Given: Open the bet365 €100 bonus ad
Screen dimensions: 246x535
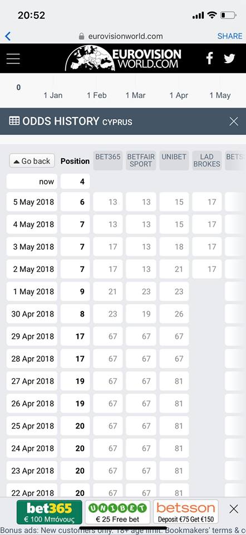Looking at the screenshot, I should [50, 512].
